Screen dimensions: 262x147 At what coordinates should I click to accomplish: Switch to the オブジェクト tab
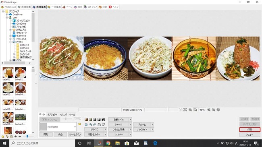click(52, 115)
